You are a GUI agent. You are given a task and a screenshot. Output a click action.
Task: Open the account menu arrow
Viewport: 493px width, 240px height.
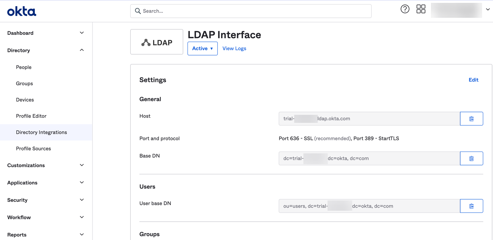[x=488, y=9]
